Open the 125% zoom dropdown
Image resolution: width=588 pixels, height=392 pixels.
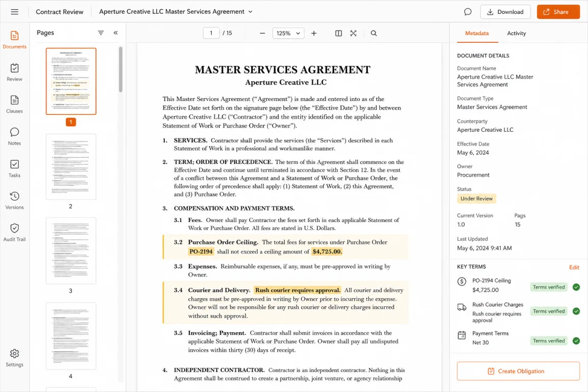288,33
